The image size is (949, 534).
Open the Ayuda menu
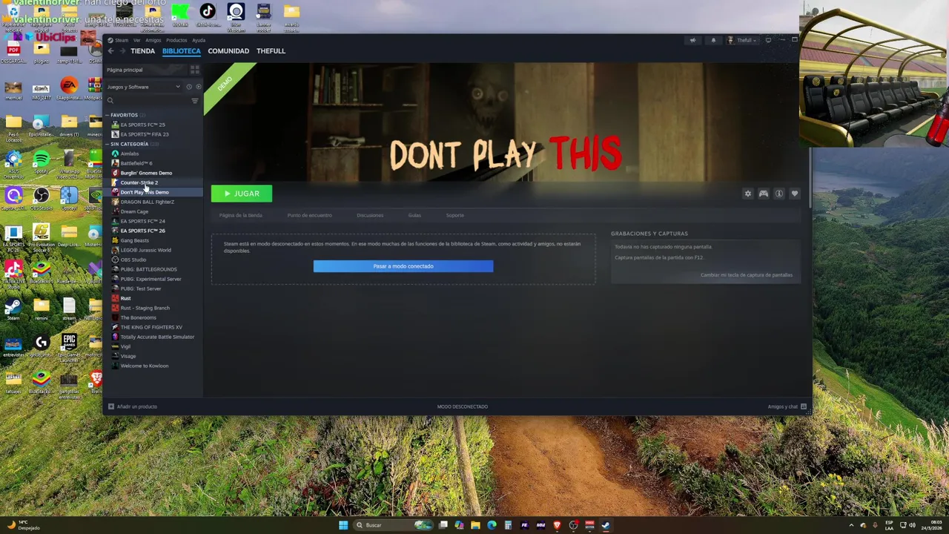coord(199,40)
